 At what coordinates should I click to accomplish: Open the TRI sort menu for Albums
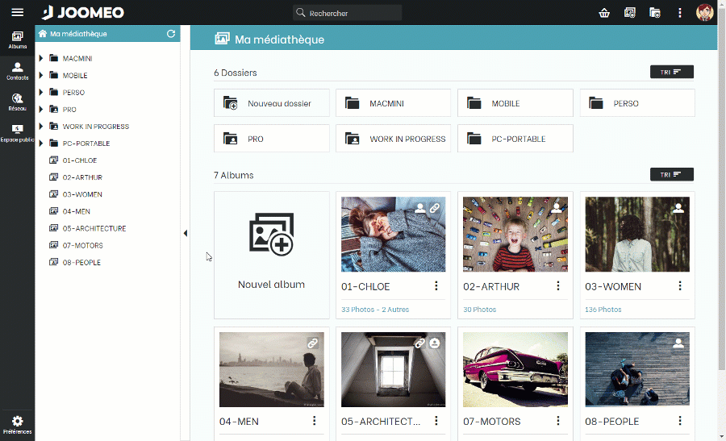(671, 175)
